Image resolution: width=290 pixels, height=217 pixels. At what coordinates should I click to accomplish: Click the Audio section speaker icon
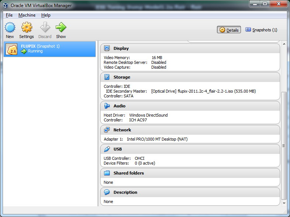click(107, 106)
